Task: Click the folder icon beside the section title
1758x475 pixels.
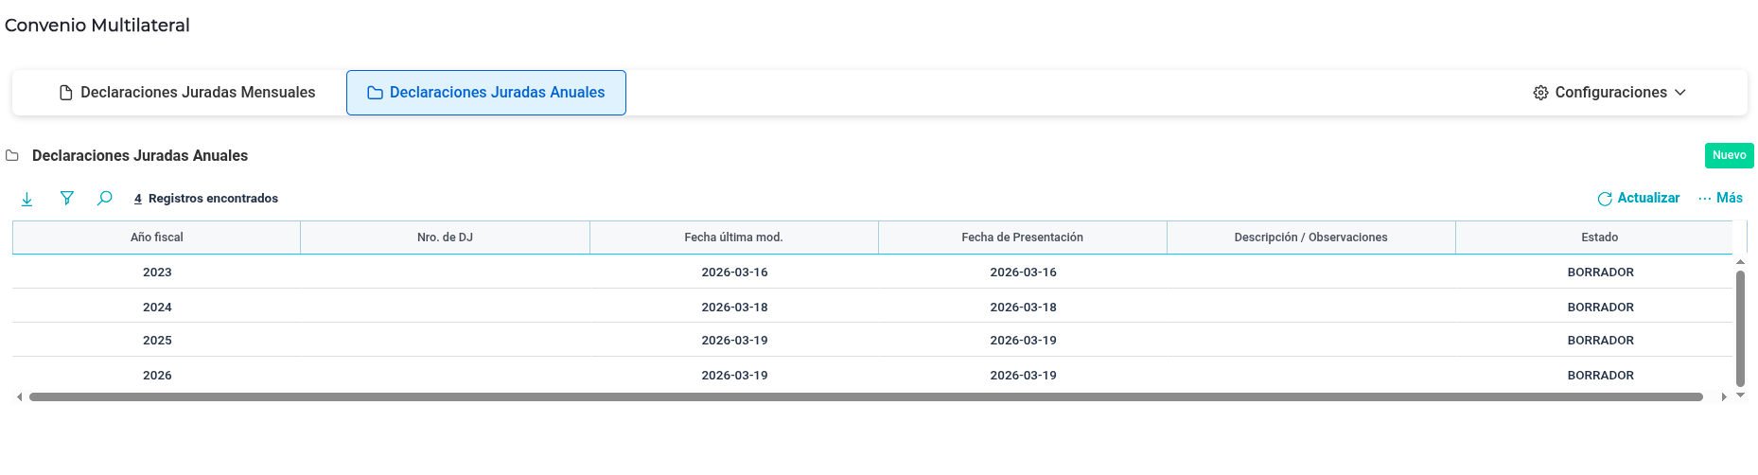Action: point(12,155)
